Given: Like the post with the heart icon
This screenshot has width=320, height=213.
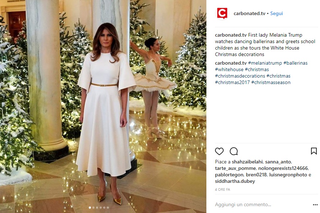Looking at the screenshot, I should (219, 151).
